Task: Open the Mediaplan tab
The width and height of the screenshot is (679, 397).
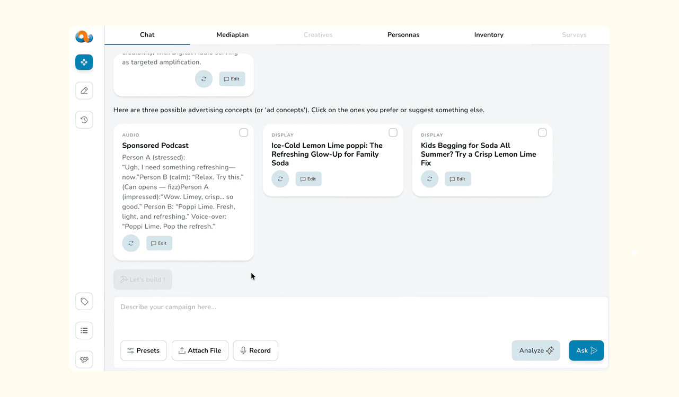Action: pos(233,35)
